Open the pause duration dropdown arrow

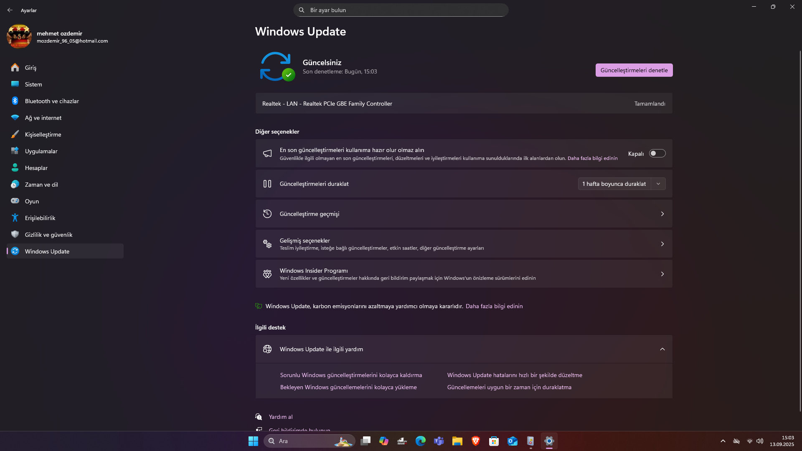pos(658,184)
